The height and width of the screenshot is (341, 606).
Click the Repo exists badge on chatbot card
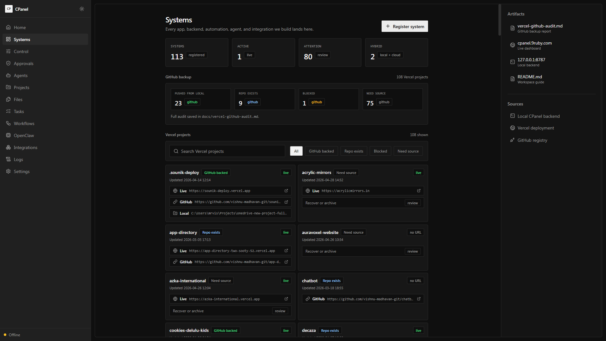pos(331,281)
